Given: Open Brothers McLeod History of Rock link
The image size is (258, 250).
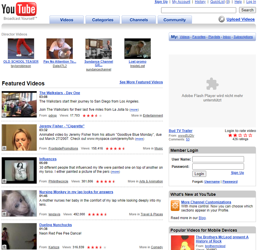Looking at the screenshot, I should (x=222, y=239).
